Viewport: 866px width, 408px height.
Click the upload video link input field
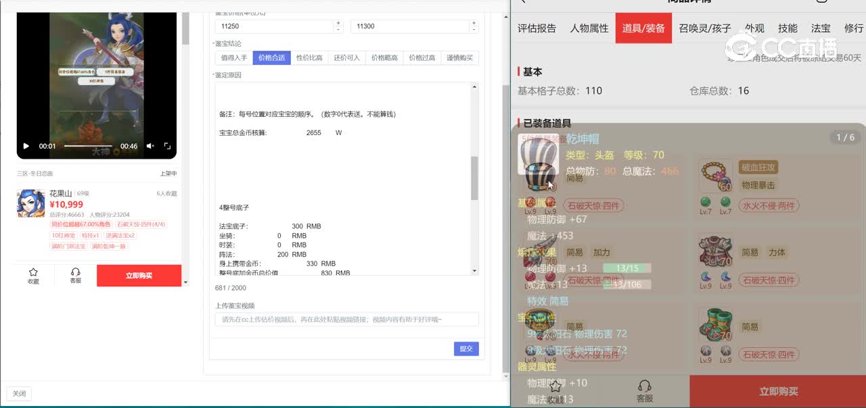[x=346, y=320]
